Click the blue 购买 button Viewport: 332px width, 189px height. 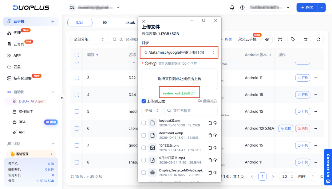(307, 7)
